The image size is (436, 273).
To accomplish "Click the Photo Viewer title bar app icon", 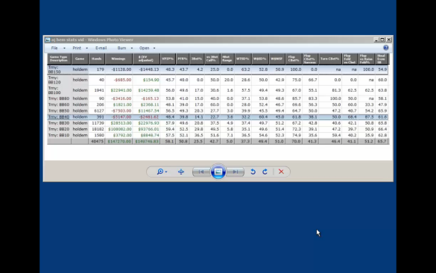I will coord(48,40).
